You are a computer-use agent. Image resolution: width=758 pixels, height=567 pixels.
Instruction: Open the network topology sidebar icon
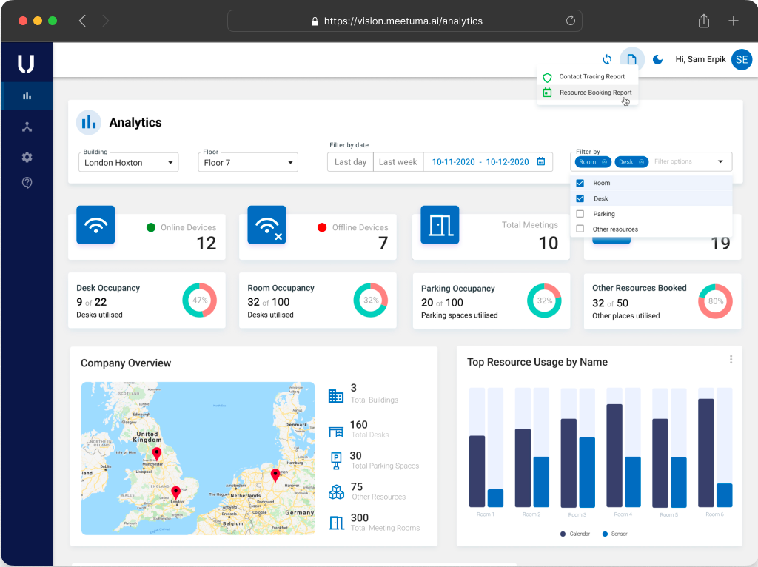(x=27, y=127)
